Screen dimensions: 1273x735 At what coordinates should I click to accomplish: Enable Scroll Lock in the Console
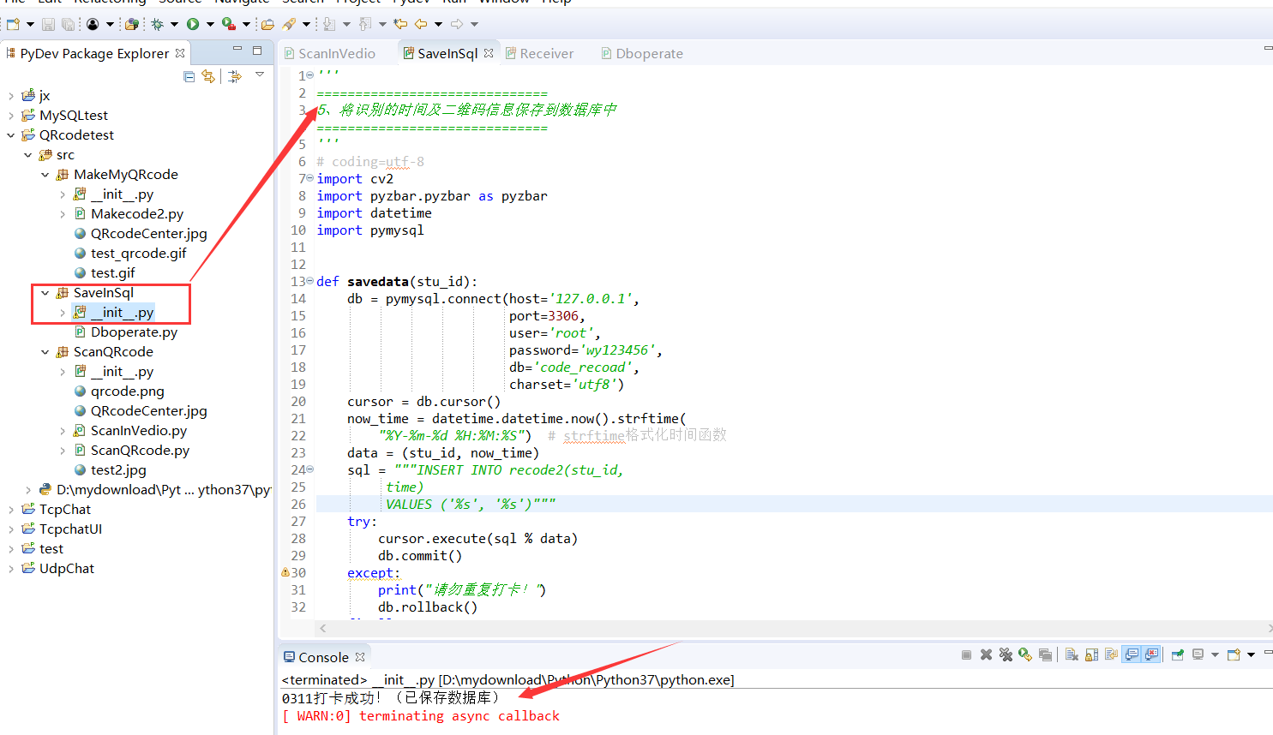[x=1091, y=654]
